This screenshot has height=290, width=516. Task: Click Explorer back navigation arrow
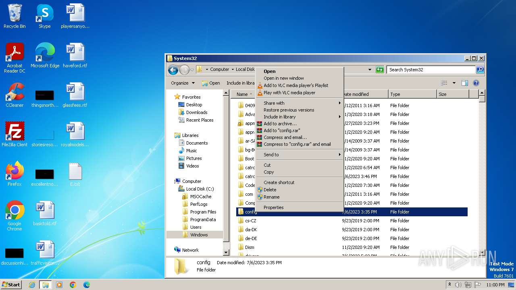[x=173, y=70]
